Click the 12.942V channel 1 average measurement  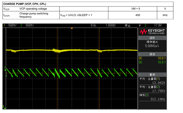click(159, 83)
